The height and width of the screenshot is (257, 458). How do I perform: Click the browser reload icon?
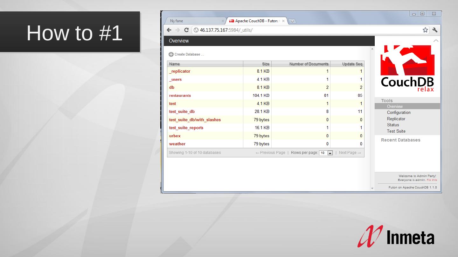pos(186,30)
